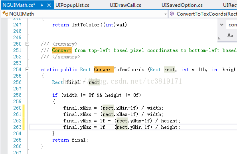This screenshot has height=154, width=237.
Task: Click the highlighted Convert word in comment
Action: 62,50
